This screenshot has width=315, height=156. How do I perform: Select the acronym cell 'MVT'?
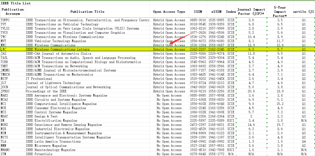tap(13, 41)
